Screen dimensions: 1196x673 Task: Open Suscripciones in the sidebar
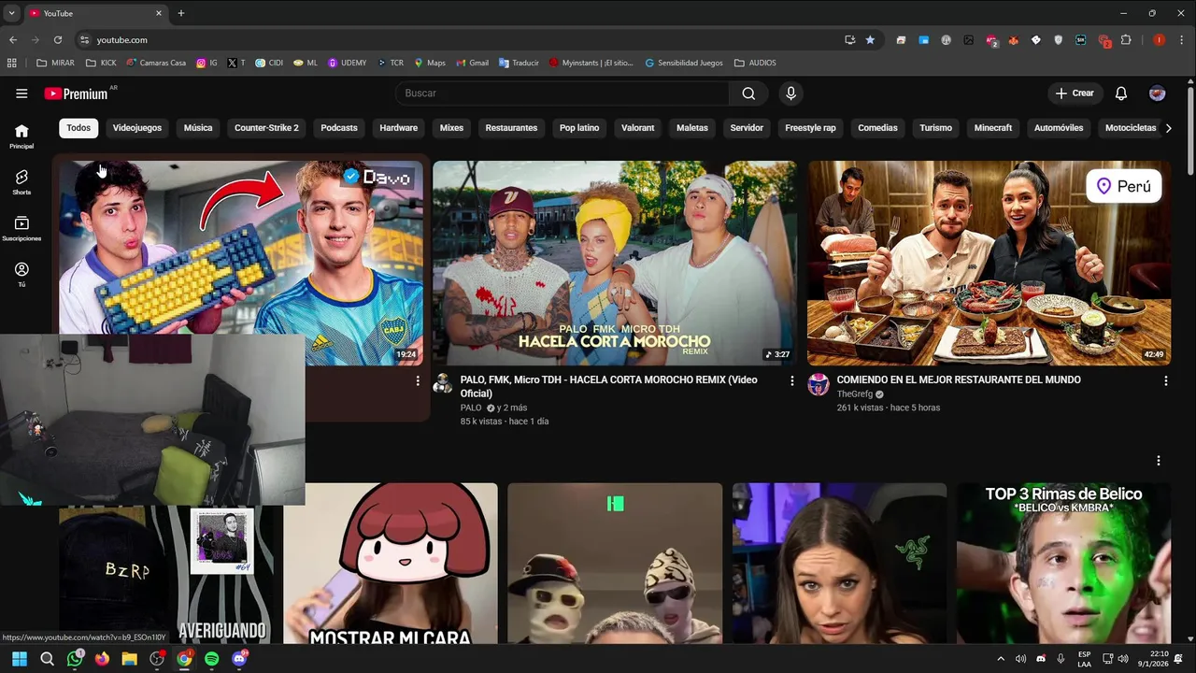pos(21,229)
